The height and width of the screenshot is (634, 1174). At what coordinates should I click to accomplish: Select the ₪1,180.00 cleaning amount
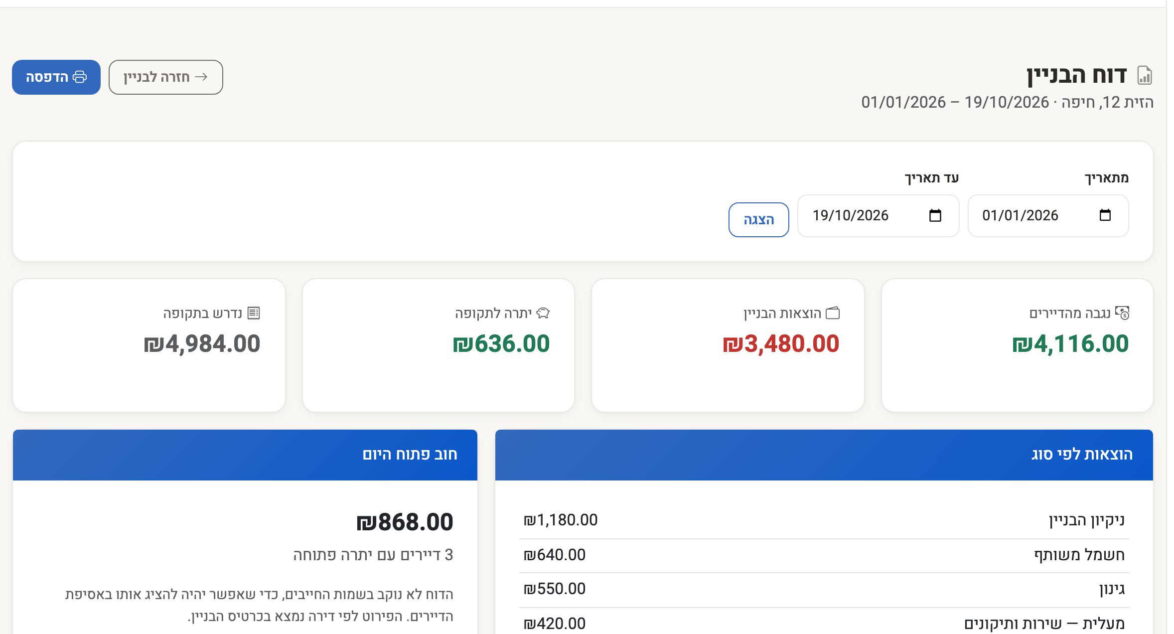[561, 520]
